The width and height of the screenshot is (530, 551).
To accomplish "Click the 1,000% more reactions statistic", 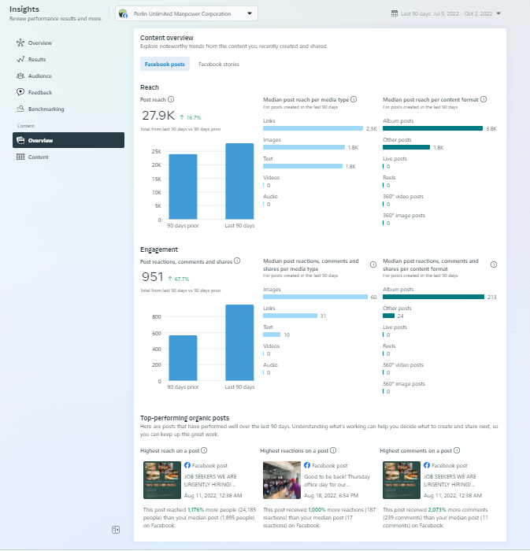I will coord(317,509).
